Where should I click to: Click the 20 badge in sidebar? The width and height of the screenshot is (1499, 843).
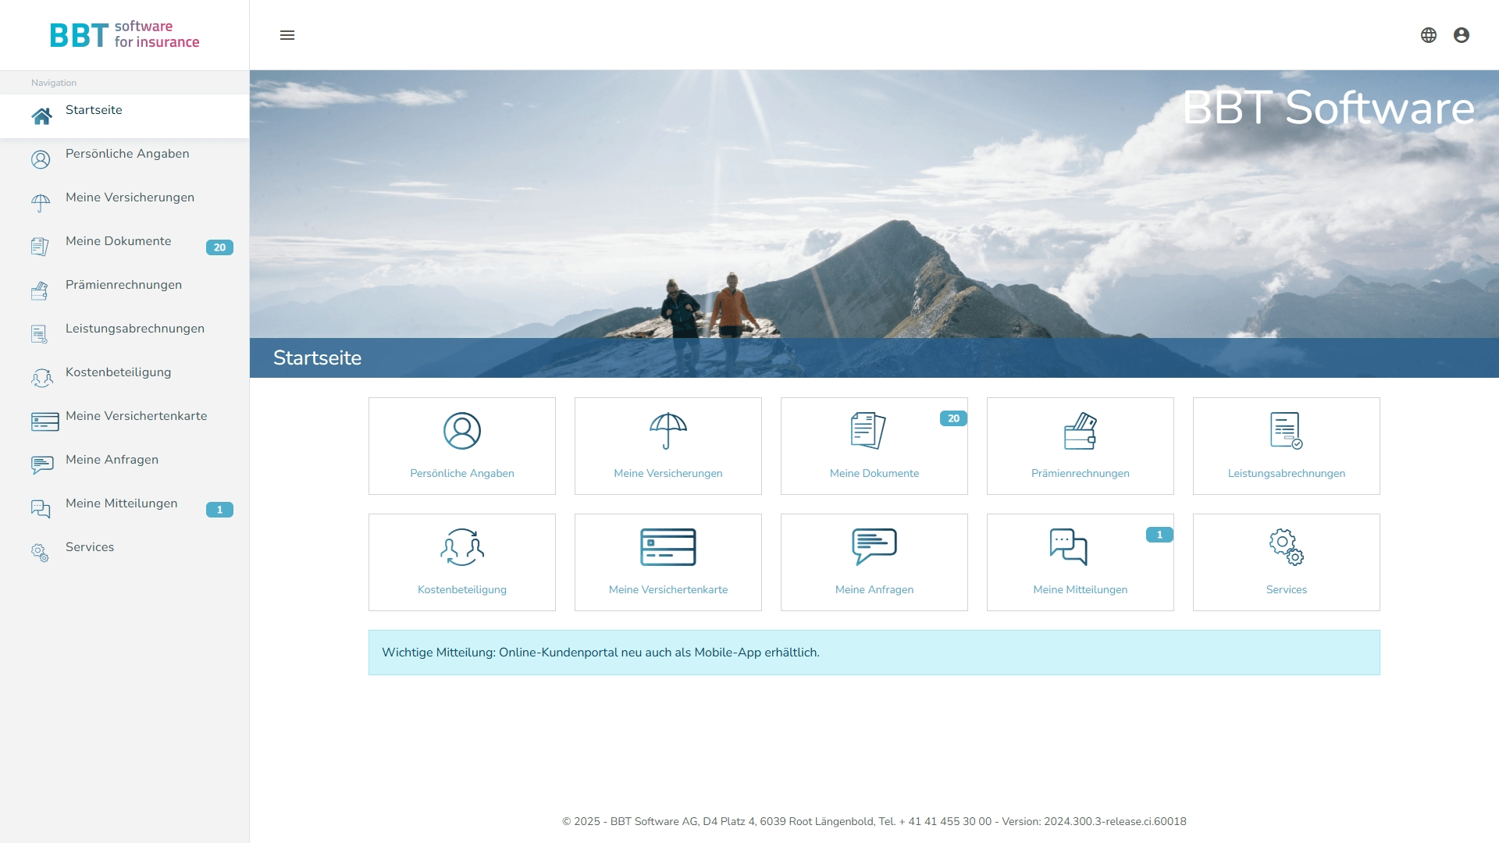click(x=219, y=247)
